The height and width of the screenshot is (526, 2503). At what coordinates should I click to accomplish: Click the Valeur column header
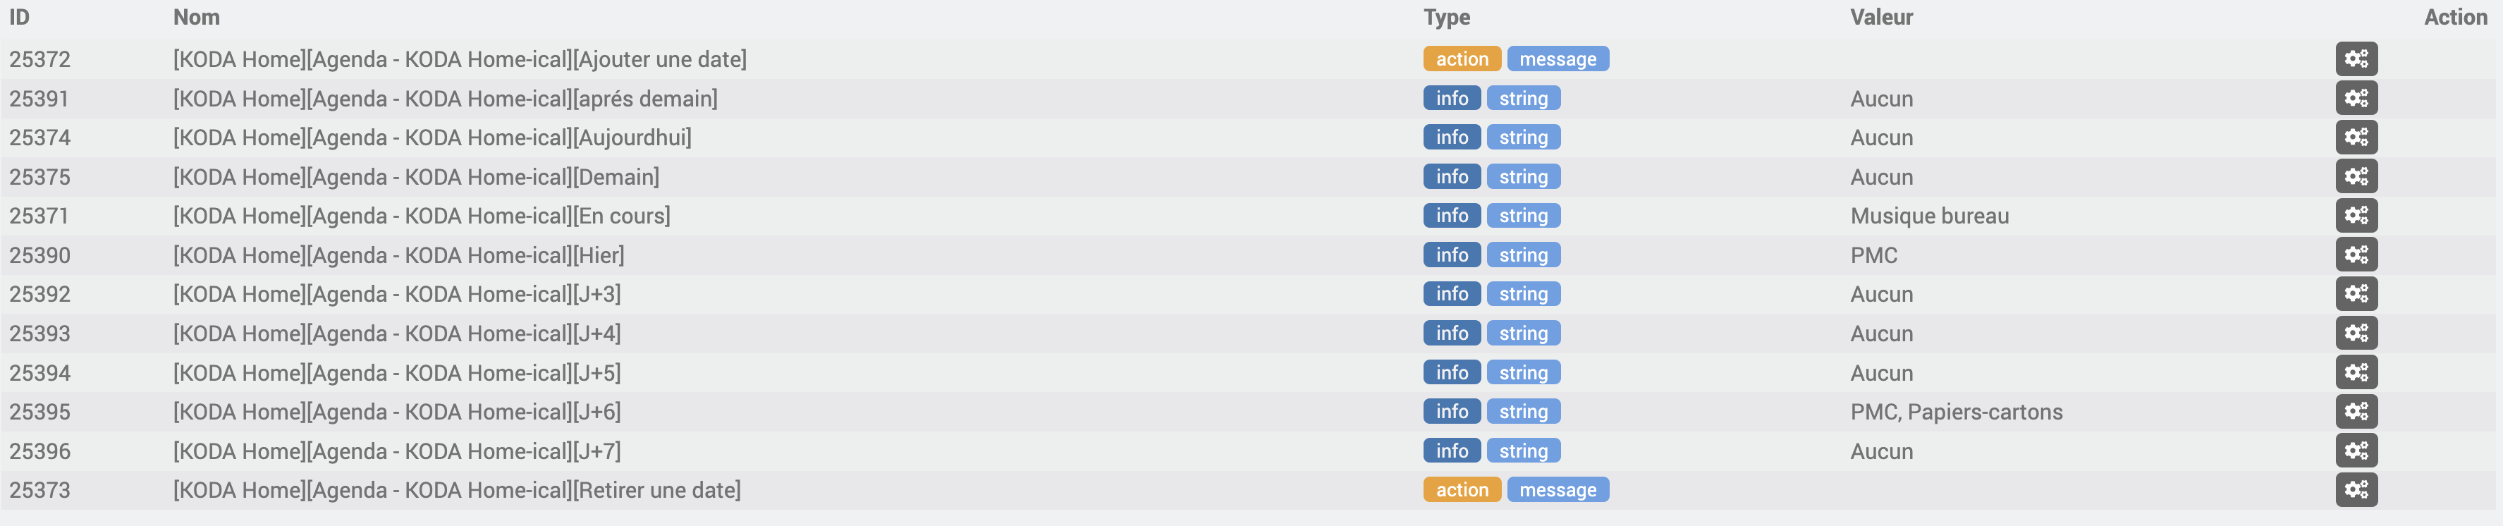tap(1881, 18)
